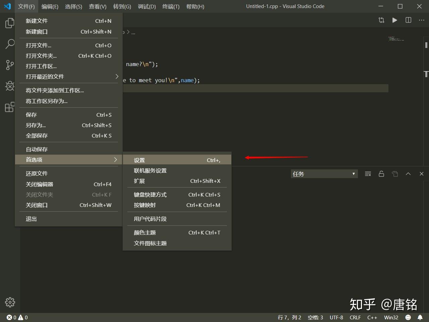Choose 全部保存 menu entry
This screenshot has width=429, height=322.
pyautogui.click(x=69, y=136)
